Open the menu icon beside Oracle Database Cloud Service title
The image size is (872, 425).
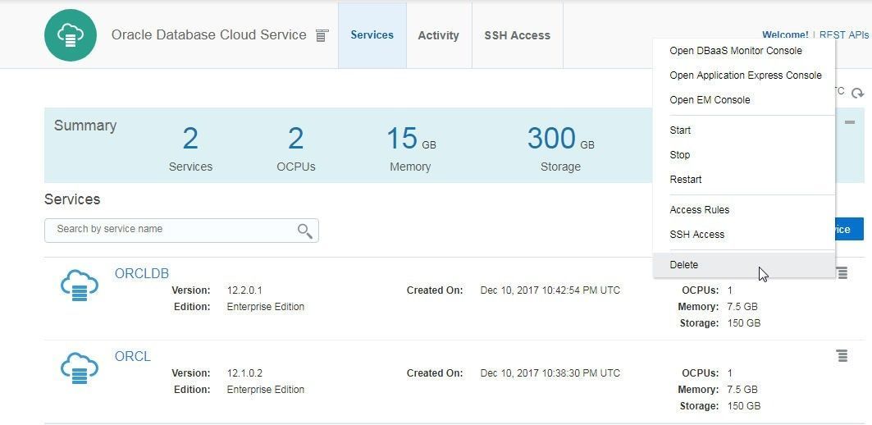click(x=322, y=35)
